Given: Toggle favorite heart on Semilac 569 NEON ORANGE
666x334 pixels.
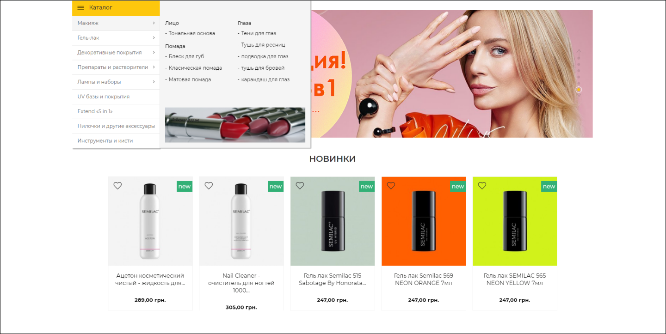Looking at the screenshot, I should click(x=391, y=186).
